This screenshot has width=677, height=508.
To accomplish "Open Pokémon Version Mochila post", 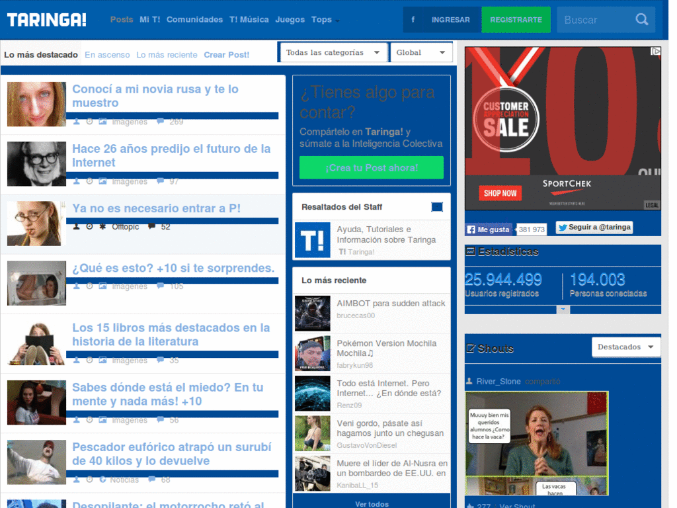I will [x=386, y=348].
